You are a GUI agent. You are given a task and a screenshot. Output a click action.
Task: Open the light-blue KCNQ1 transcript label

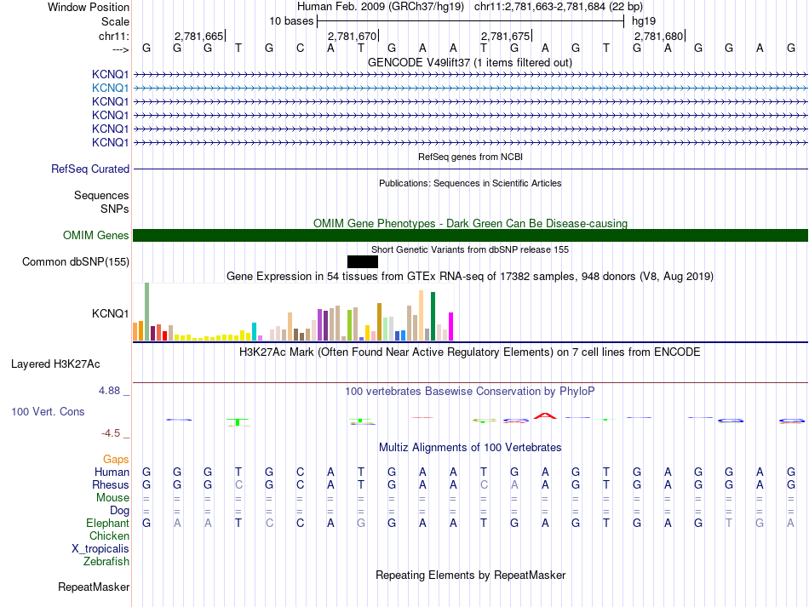(x=110, y=88)
